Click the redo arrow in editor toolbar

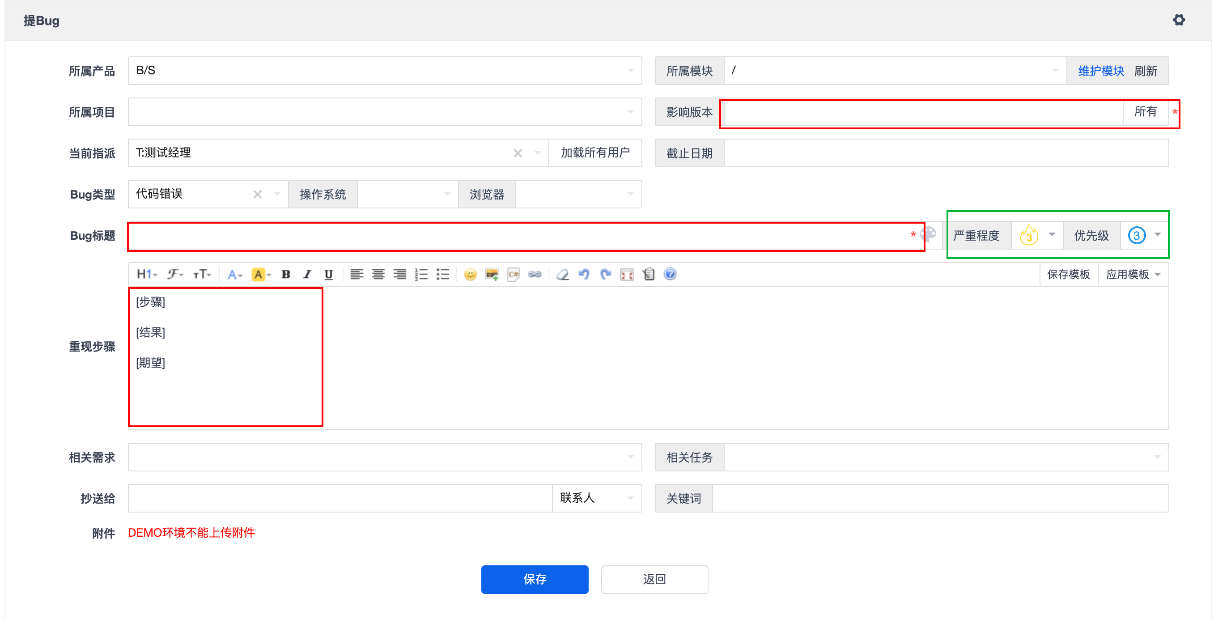(x=606, y=274)
